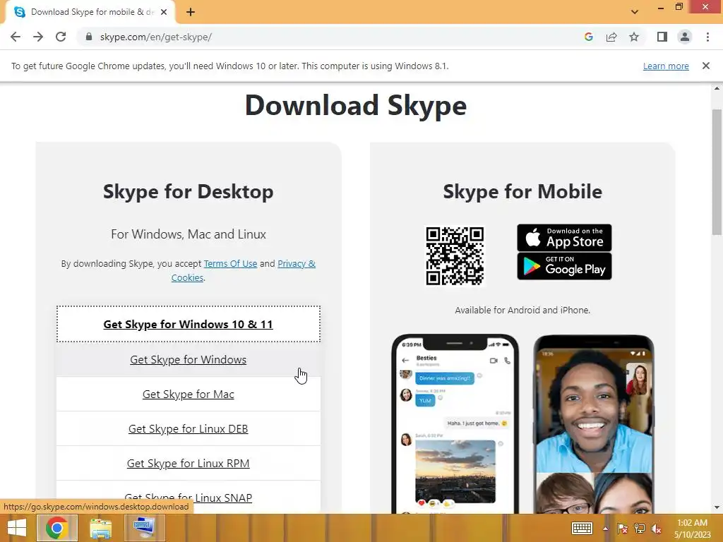723x542 pixels.
Task: Click the Skype mobile QR code
Action: 455,255
